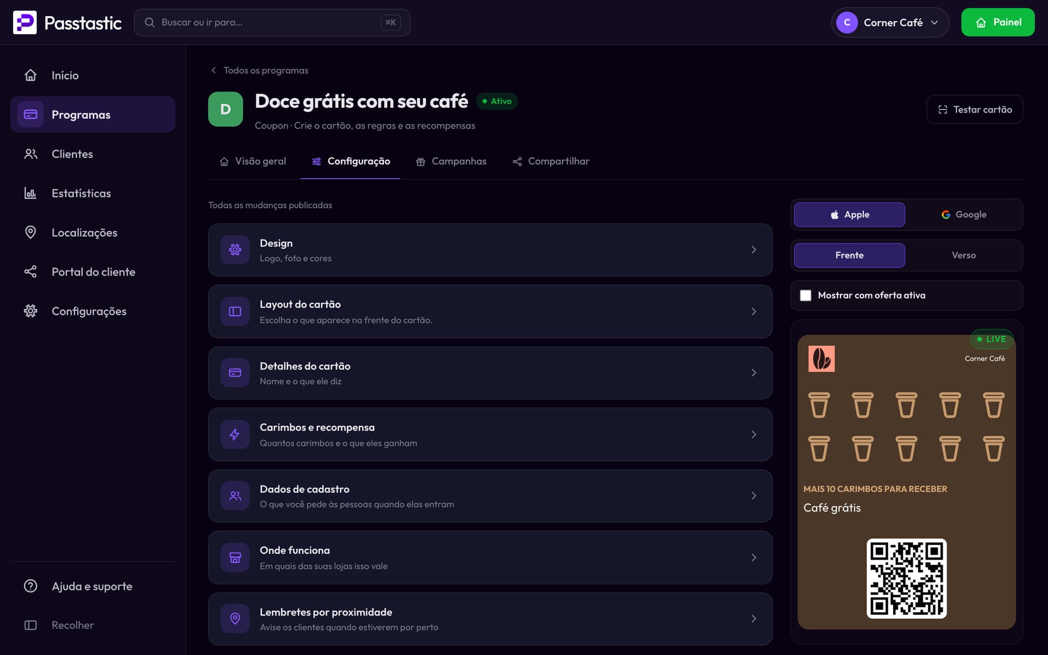1048x655 pixels.
Task: Click the Programas card icon in sidebar
Action: pyautogui.click(x=31, y=114)
